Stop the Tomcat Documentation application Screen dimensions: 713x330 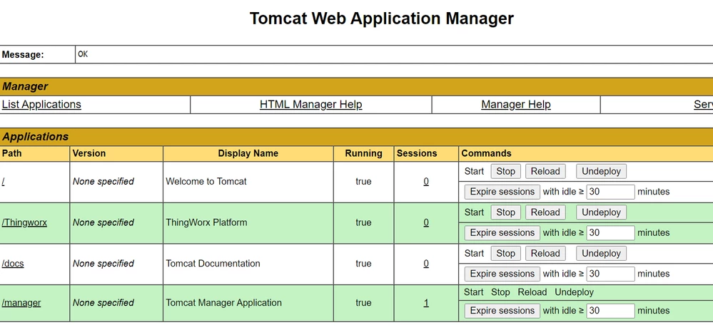tap(505, 253)
